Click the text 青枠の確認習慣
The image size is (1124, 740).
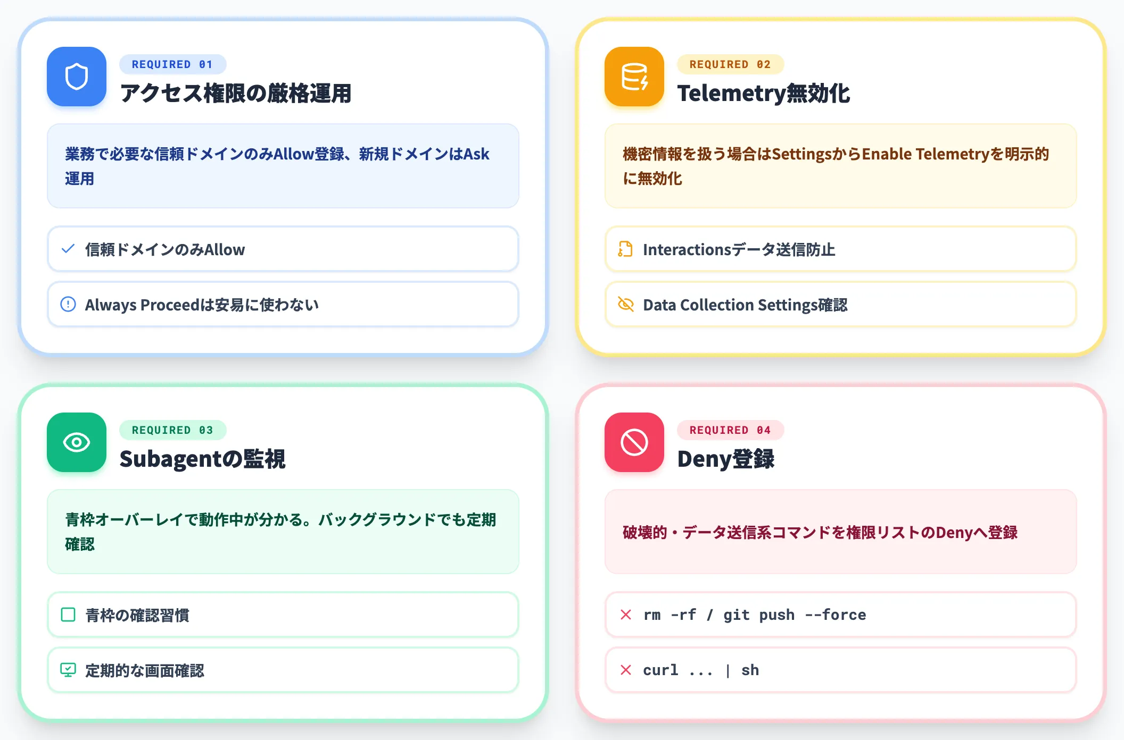[x=137, y=615]
